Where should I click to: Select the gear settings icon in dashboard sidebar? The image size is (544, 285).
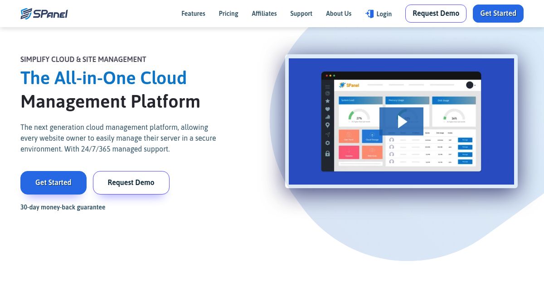tap(327, 142)
